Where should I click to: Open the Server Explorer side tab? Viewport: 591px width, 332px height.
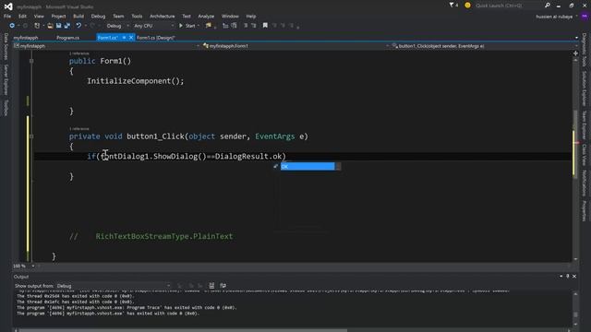pyautogui.click(x=6, y=80)
